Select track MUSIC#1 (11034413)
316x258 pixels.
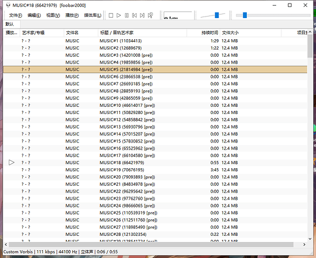click(x=155, y=41)
